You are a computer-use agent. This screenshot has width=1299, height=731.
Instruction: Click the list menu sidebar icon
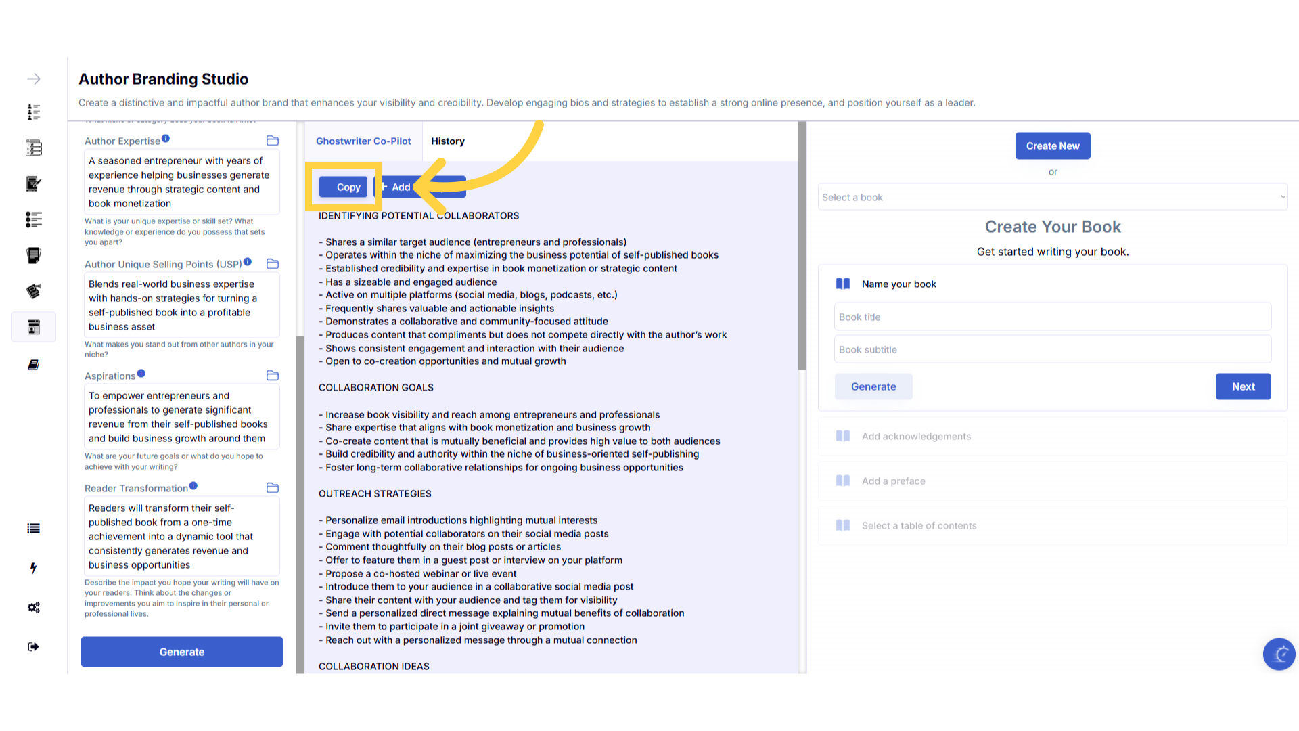click(x=33, y=529)
